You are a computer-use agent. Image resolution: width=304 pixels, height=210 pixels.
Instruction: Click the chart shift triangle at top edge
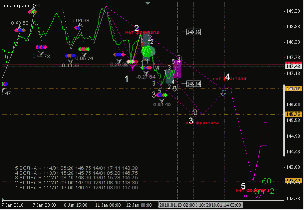(x=148, y=3)
